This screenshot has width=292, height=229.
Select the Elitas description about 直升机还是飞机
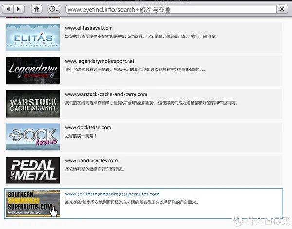[x=141, y=36]
